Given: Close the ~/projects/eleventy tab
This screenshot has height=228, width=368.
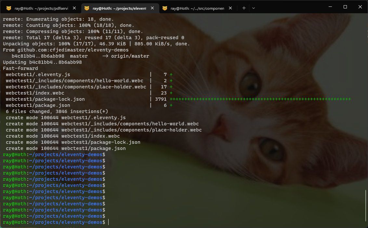Looking at the screenshot, I should [152, 8].
